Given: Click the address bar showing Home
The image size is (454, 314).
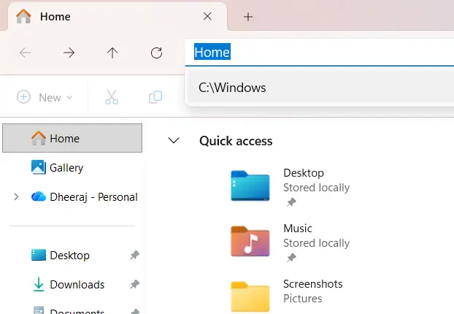Looking at the screenshot, I should point(320,52).
